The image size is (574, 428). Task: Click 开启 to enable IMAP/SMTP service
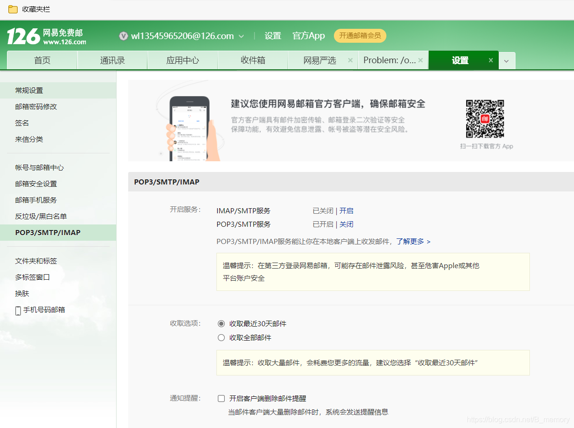[x=346, y=211]
